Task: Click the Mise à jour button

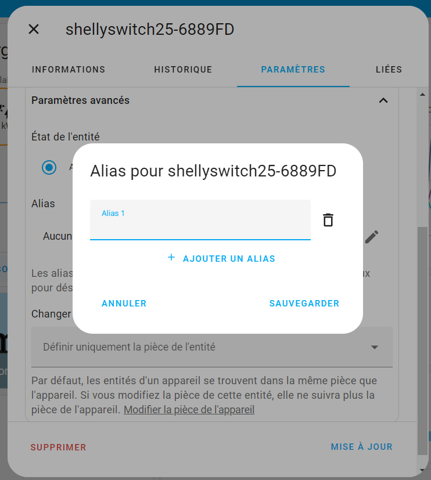Action: (x=361, y=447)
